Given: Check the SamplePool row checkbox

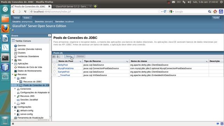Looking at the screenshot, I should pyautogui.click(x=55, y=71).
